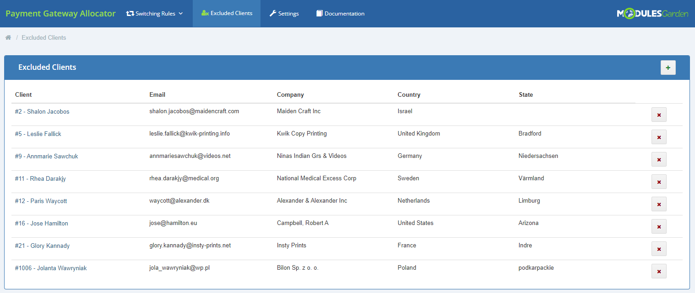Expand the Switching Rules dropdown
695x293 pixels.
154,13
